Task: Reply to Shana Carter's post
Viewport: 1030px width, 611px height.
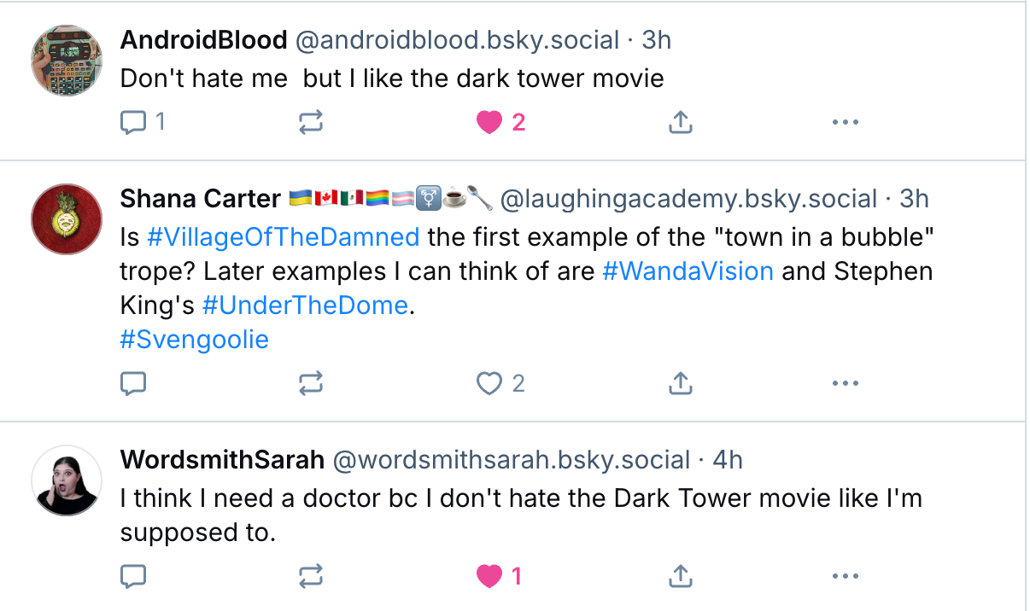Action: point(133,384)
